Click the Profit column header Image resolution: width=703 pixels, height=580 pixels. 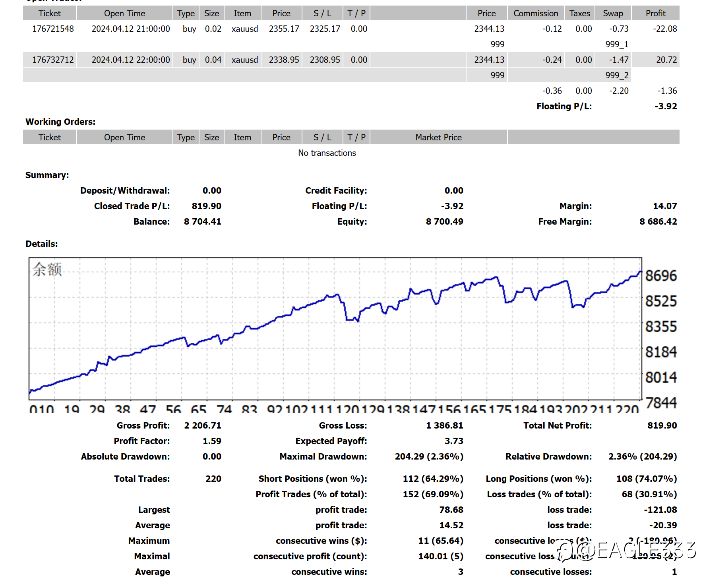[x=656, y=13]
